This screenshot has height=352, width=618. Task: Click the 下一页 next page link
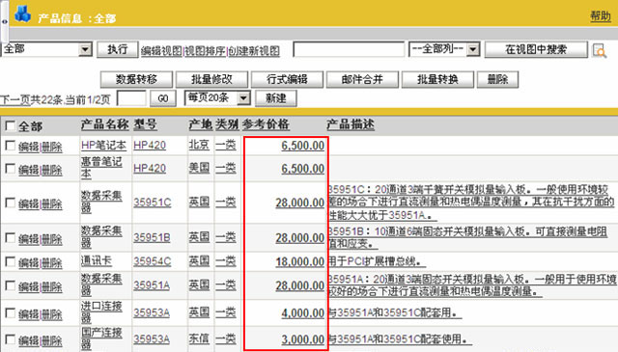click(15, 100)
